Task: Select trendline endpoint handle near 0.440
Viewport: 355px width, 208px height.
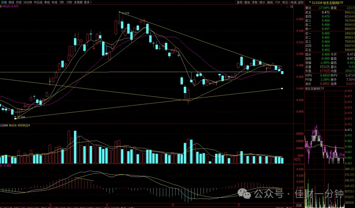Action: 282,88
